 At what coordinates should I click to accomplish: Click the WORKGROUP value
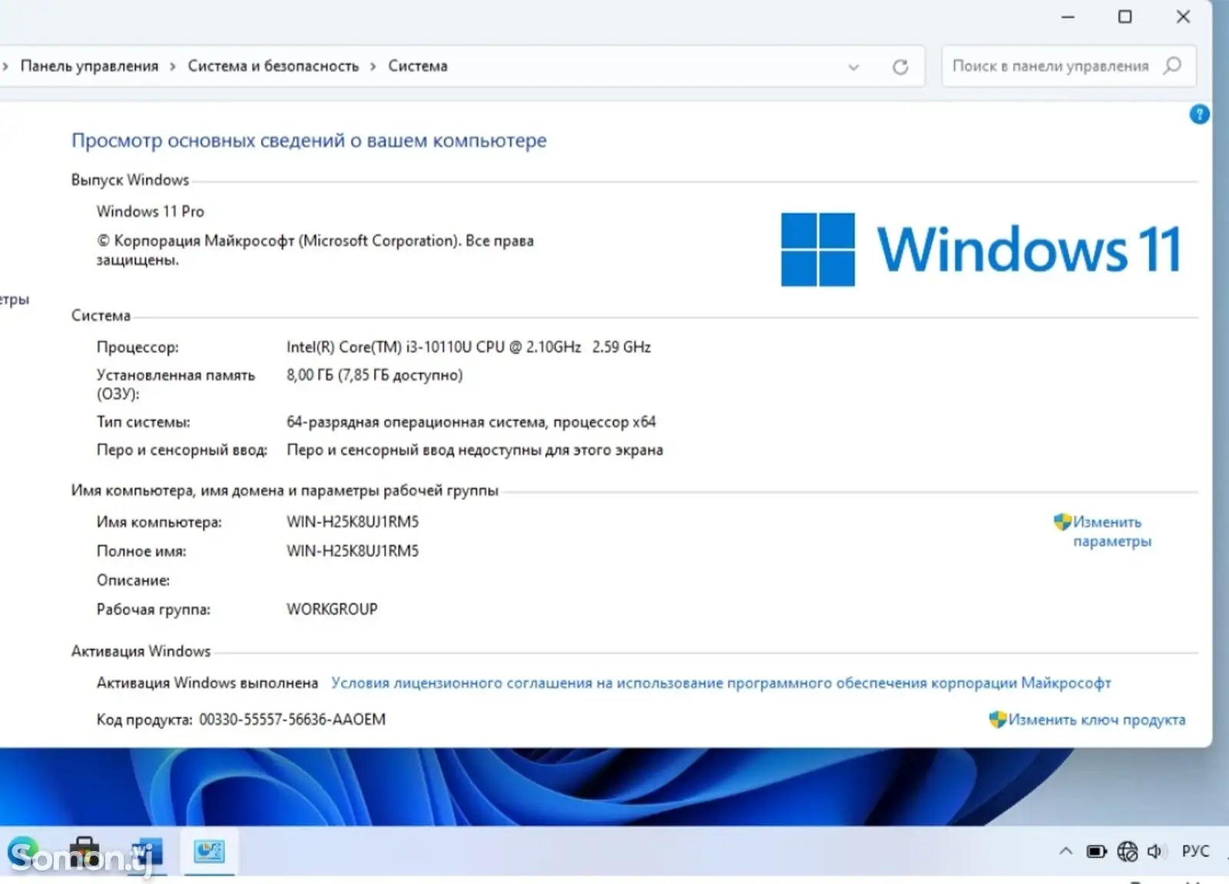click(332, 609)
